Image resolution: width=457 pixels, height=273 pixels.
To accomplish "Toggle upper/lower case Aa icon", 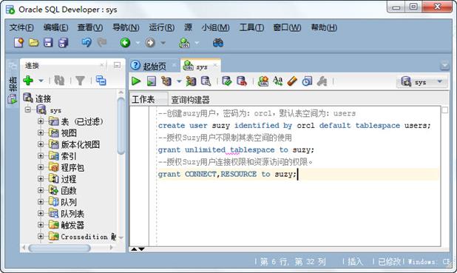I will click(x=277, y=81).
